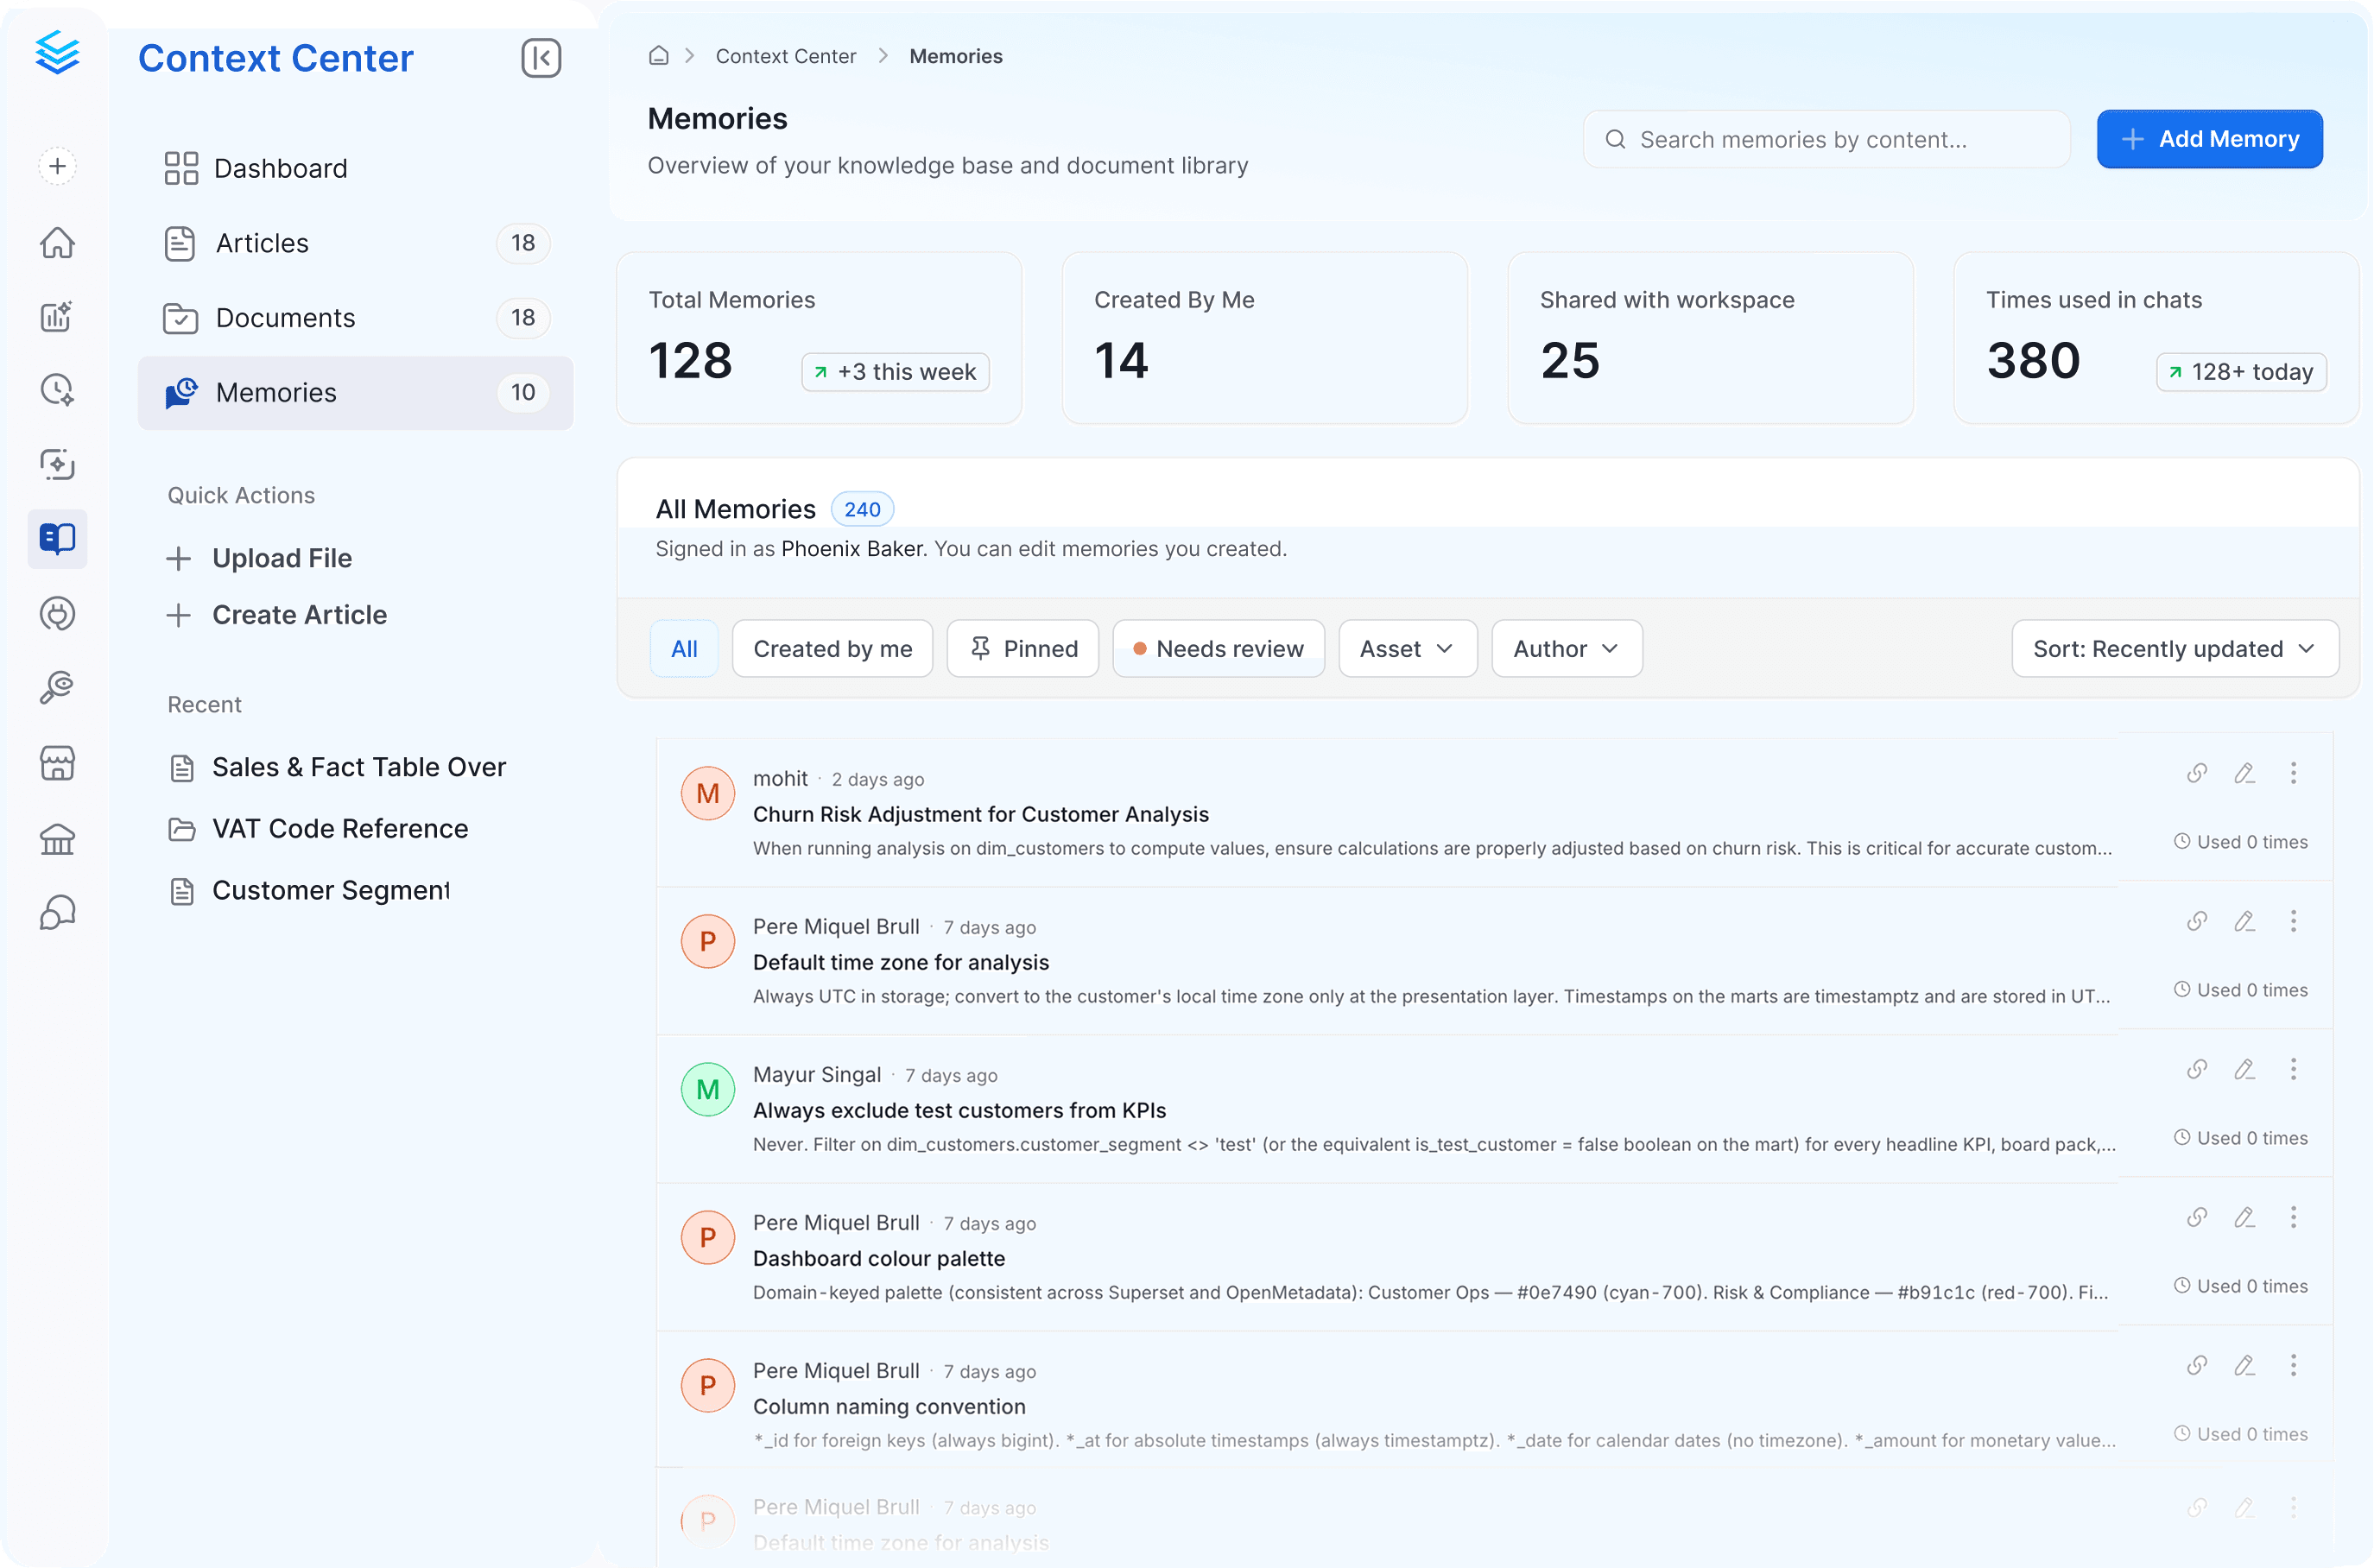The width and height of the screenshot is (2374, 1568).
Task: Toggle the Created by me filter
Action: click(x=832, y=649)
